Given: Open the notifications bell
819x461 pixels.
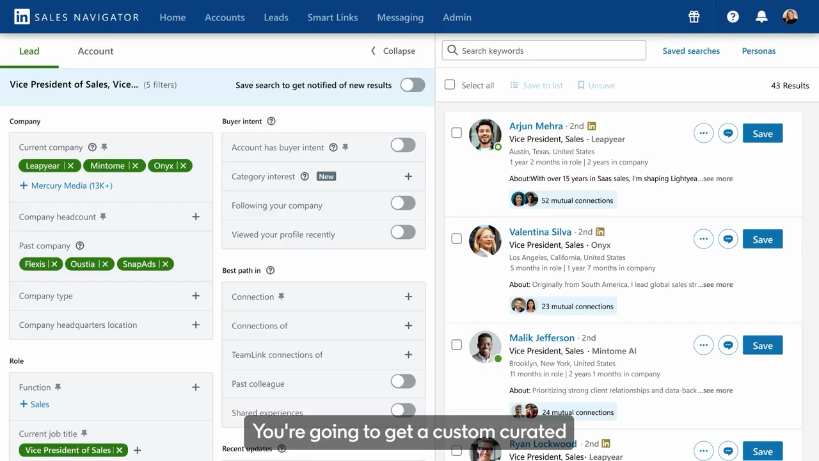Looking at the screenshot, I should 761,17.
